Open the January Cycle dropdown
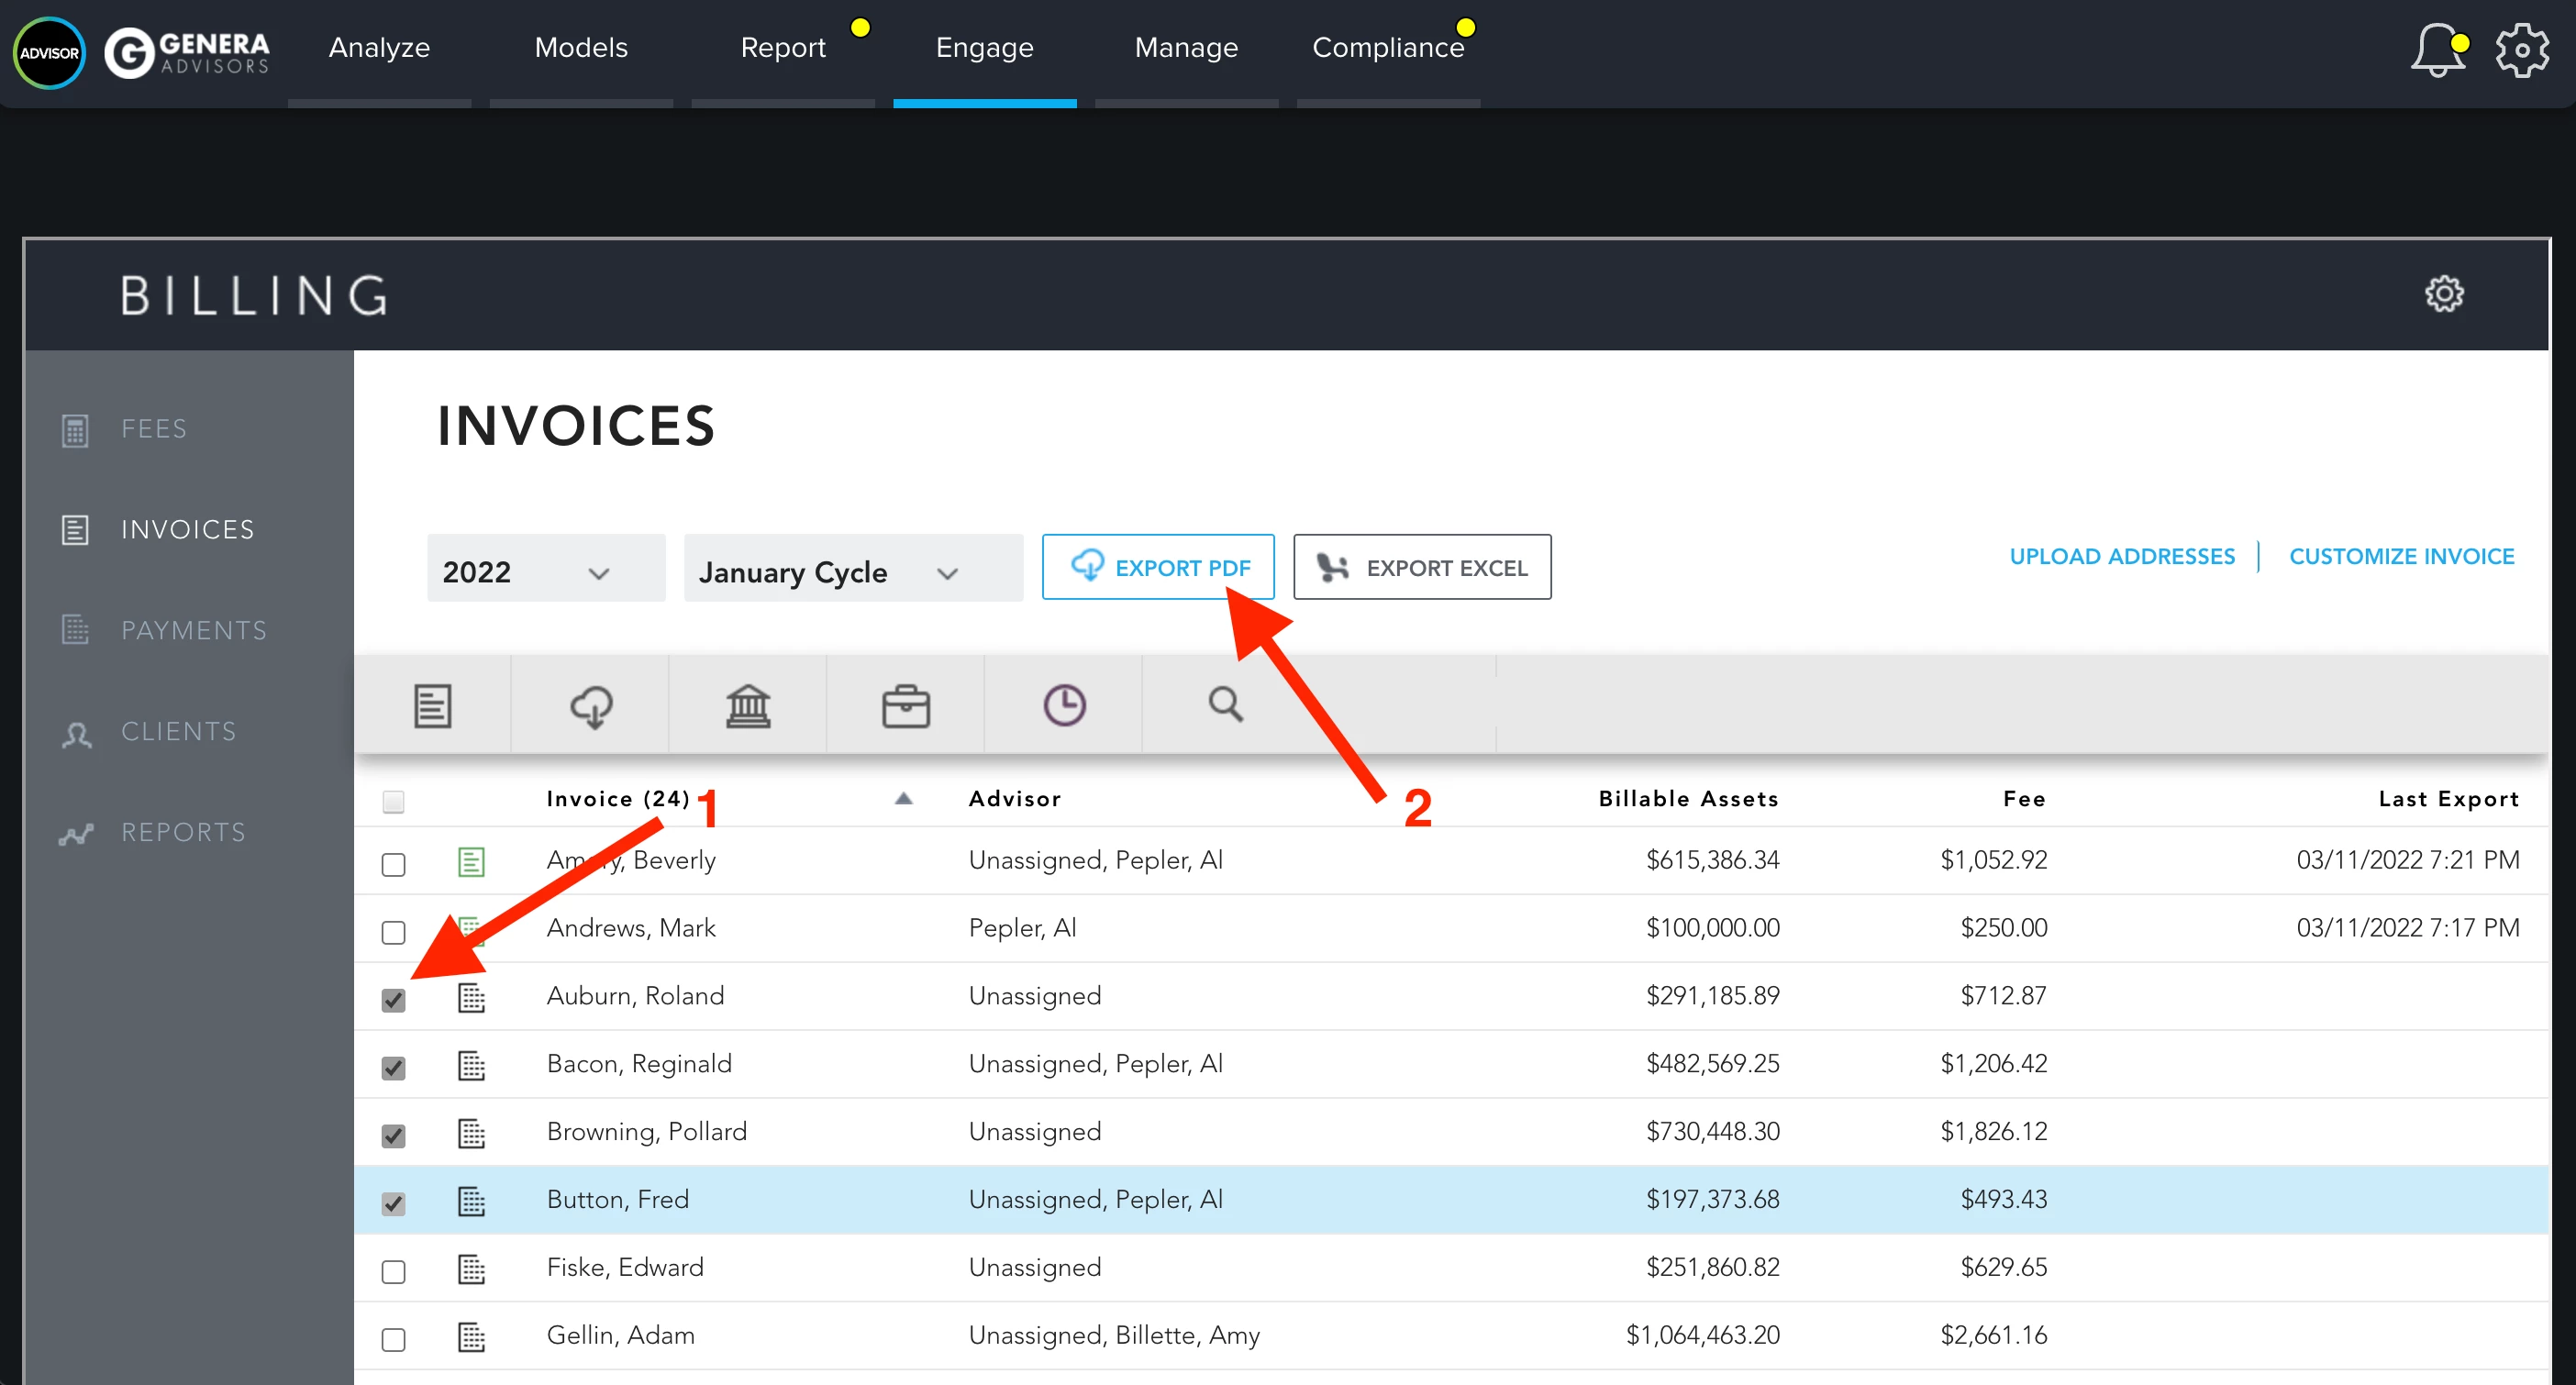Screen dimensions: 2576x1385 [852, 571]
